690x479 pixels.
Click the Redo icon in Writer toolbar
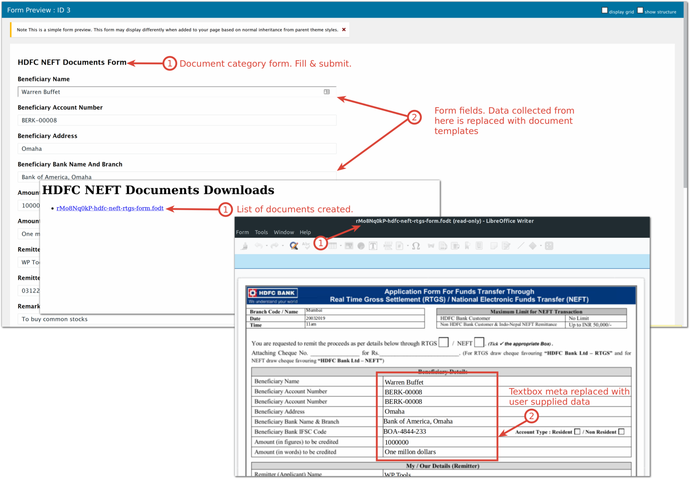click(275, 246)
